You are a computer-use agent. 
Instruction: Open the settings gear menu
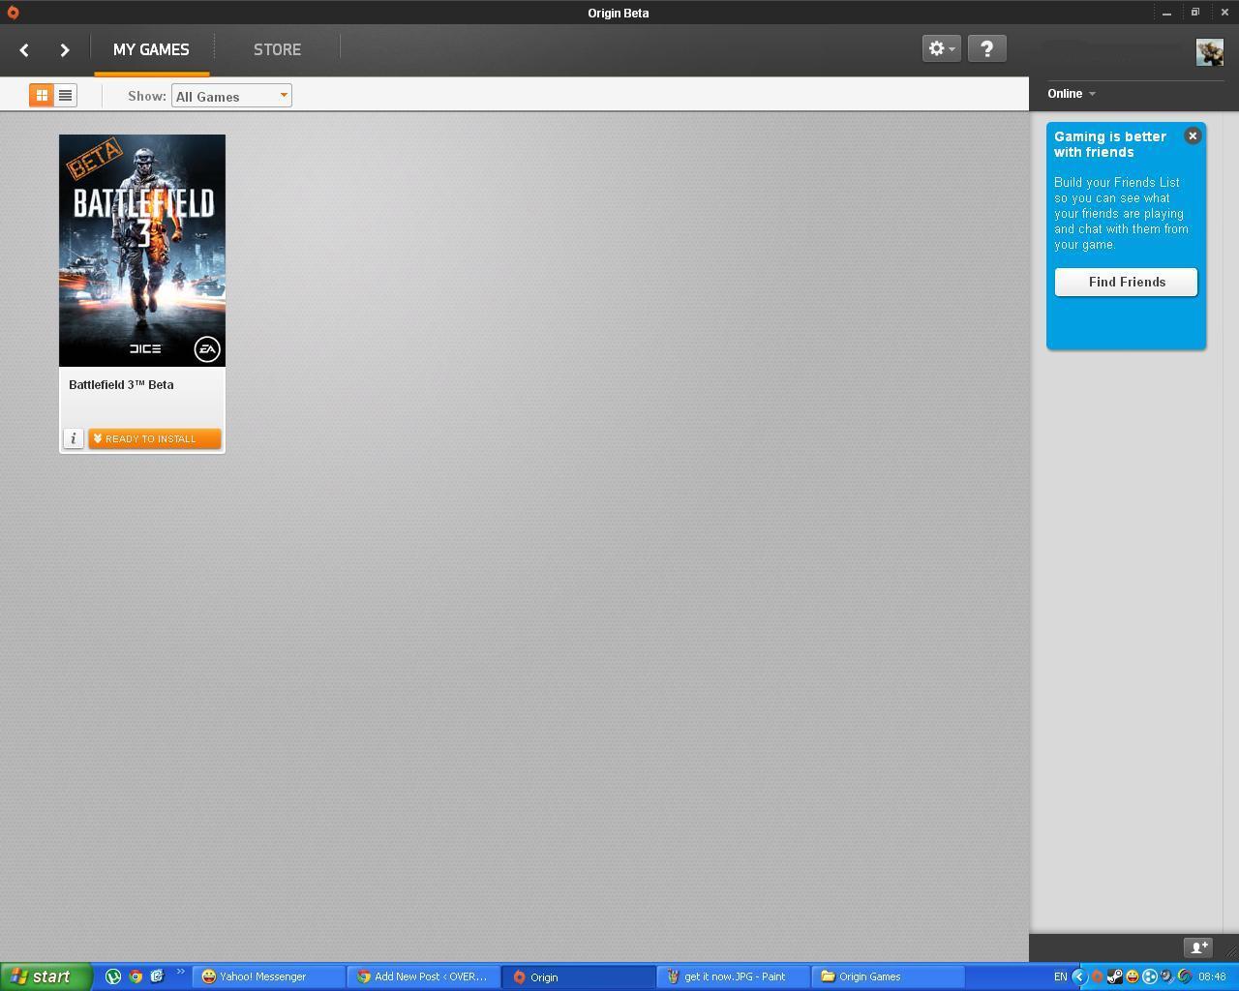[x=941, y=48]
